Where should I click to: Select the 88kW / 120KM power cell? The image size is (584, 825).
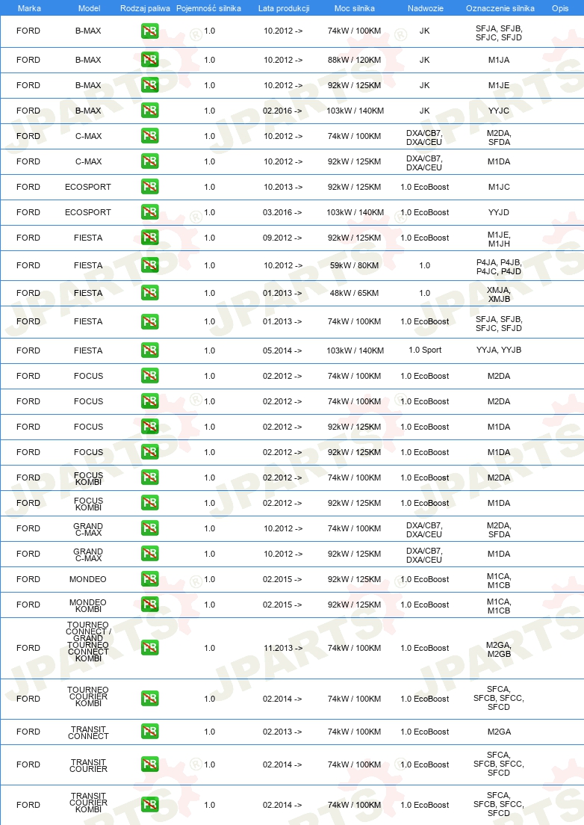click(354, 60)
